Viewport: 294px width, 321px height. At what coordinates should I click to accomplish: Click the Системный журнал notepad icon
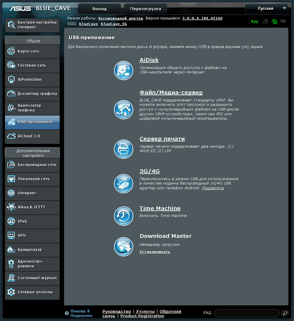11,278
